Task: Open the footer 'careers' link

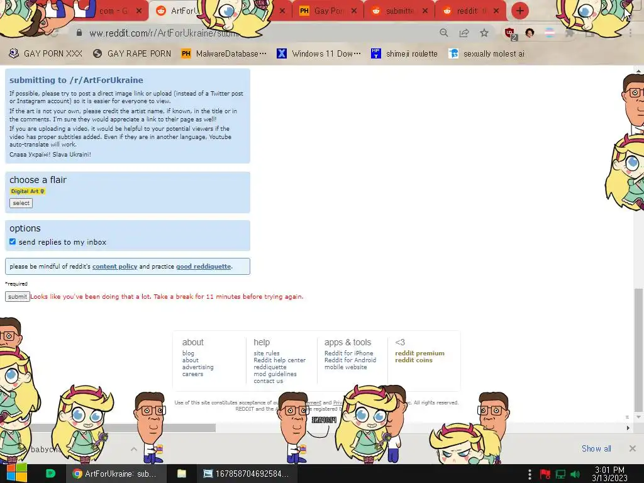Action: (x=192, y=374)
